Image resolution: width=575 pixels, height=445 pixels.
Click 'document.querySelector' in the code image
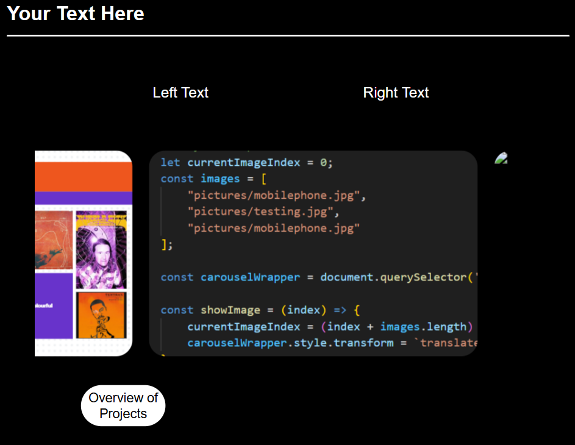[393, 277]
